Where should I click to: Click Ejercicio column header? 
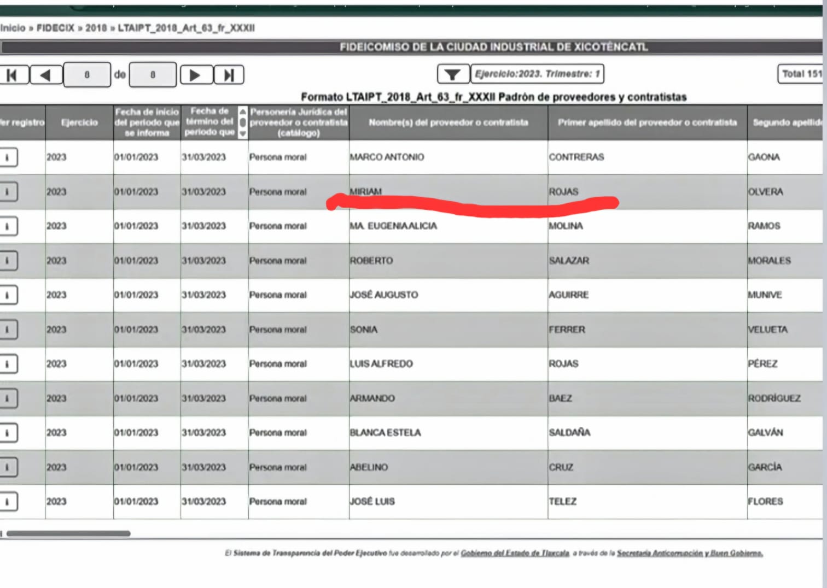click(x=79, y=122)
